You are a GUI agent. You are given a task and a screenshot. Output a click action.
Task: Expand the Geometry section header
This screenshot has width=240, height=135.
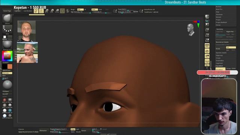[x=220, y=29]
